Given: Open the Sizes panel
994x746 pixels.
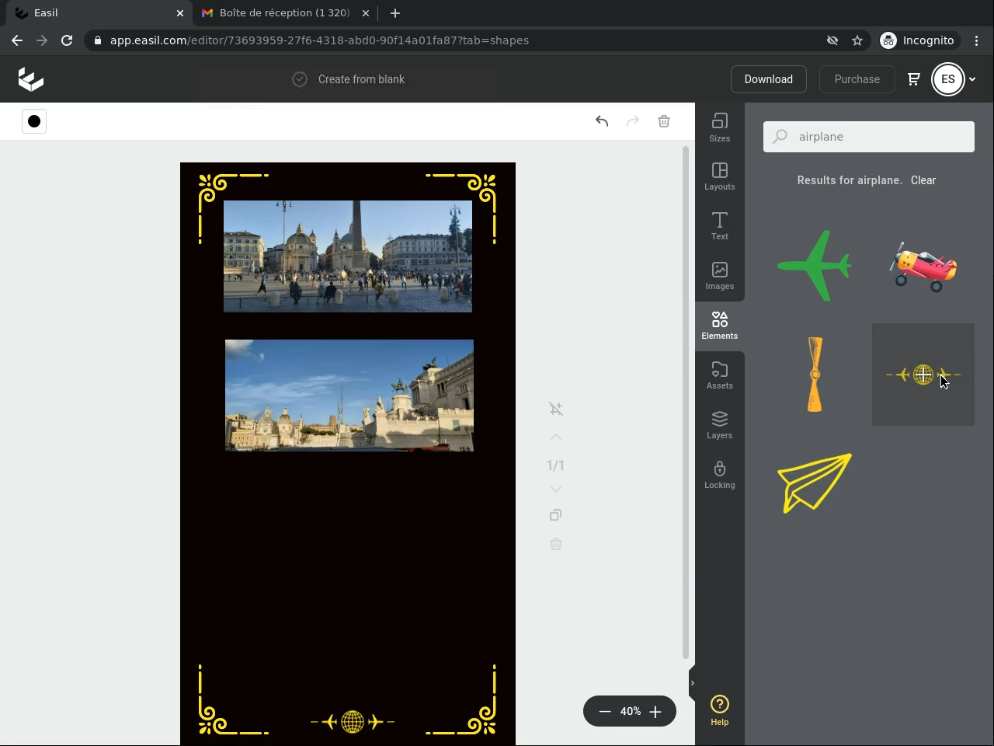Looking at the screenshot, I should (x=720, y=127).
